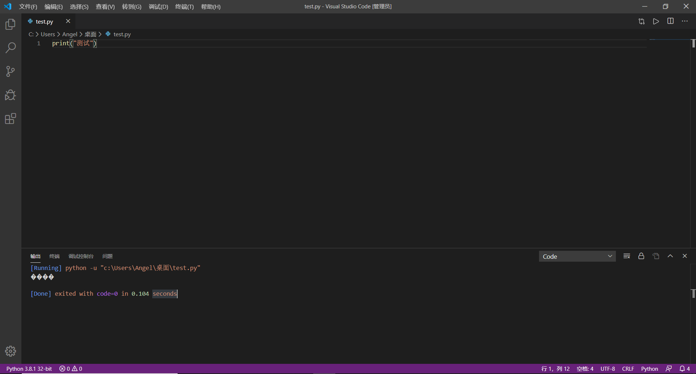Open the Debug view icon
The width and height of the screenshot is (696, 374).
click(11, 95)
